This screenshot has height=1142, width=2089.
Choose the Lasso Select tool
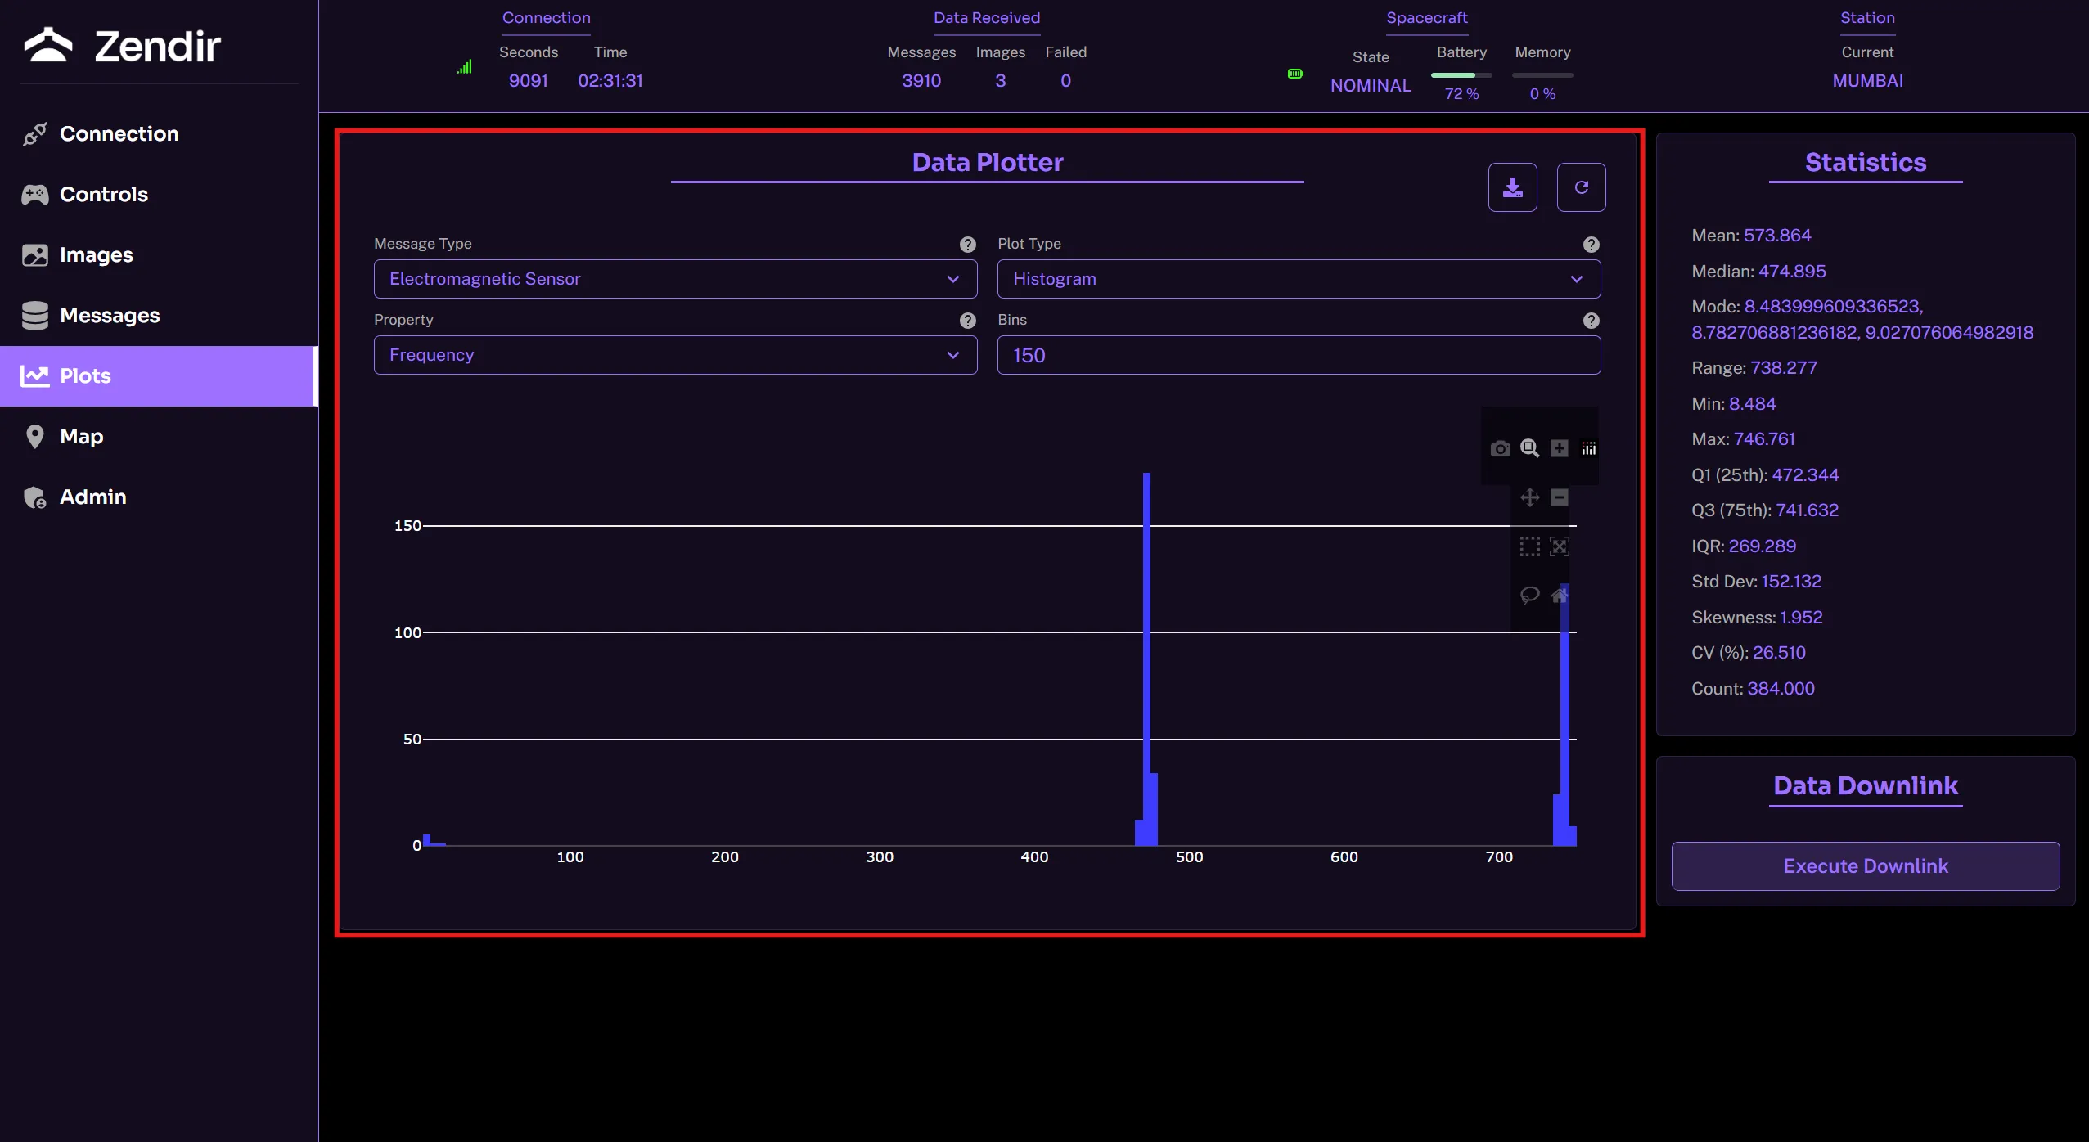pyautogui.click(x=1529, y=595)
